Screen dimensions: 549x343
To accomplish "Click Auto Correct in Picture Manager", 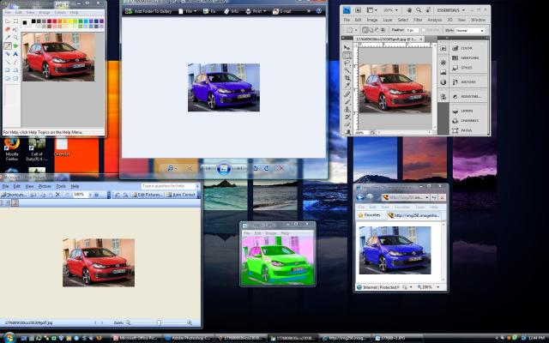I will click(181, 195).
